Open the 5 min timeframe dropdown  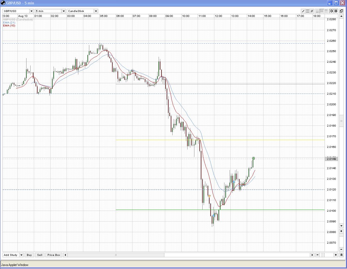[x=64, y=11]
